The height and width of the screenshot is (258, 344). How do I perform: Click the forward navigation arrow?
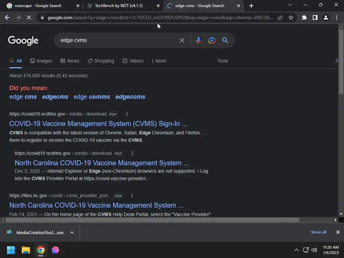(18, 17)
